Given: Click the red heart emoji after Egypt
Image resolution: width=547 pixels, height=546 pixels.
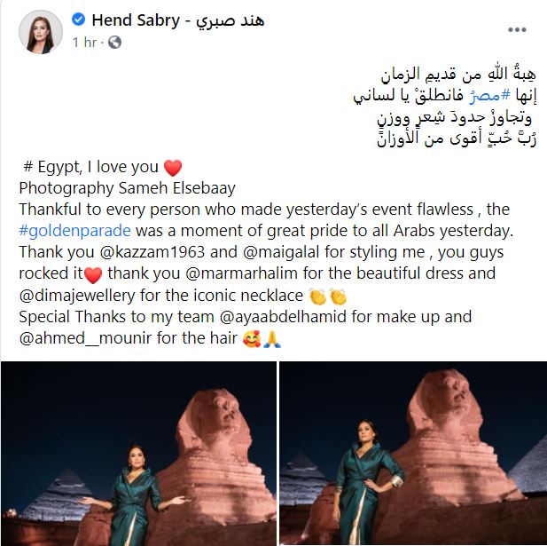Looking at the screenshot, I should point(173,168).
